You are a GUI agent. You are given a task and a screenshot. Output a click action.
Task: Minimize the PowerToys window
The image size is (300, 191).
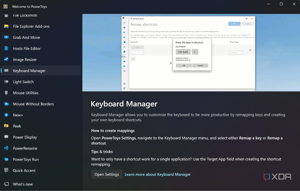[269, 4]
